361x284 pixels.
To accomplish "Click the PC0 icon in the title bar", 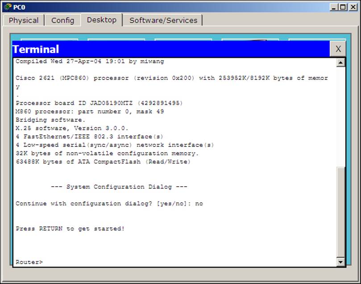I will (8, 7).
